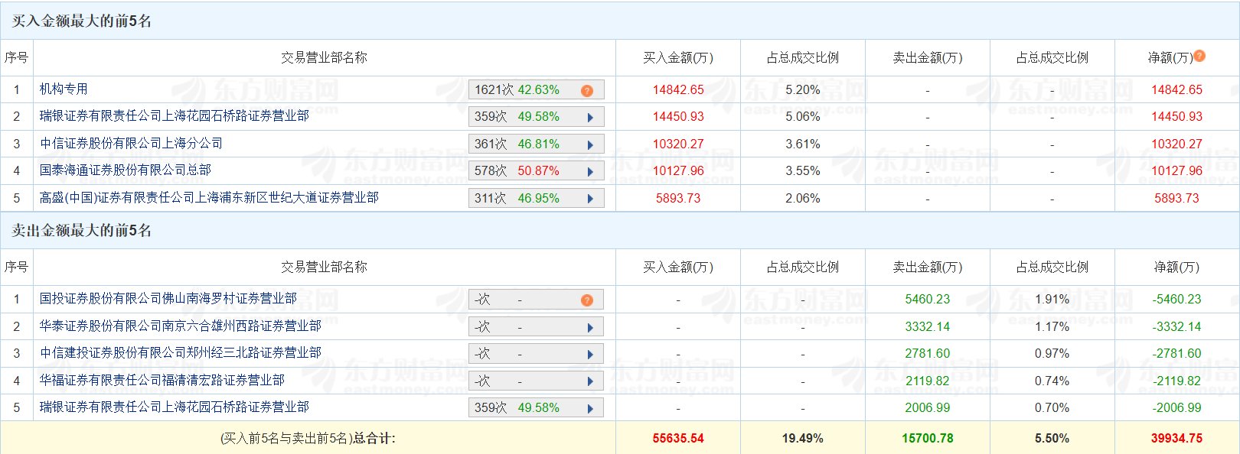Click arrow icon in top-buyers 瑞银证券 row
Image resolution: width=1240 pixels, height=454 pixels.
tap(590, 118)
